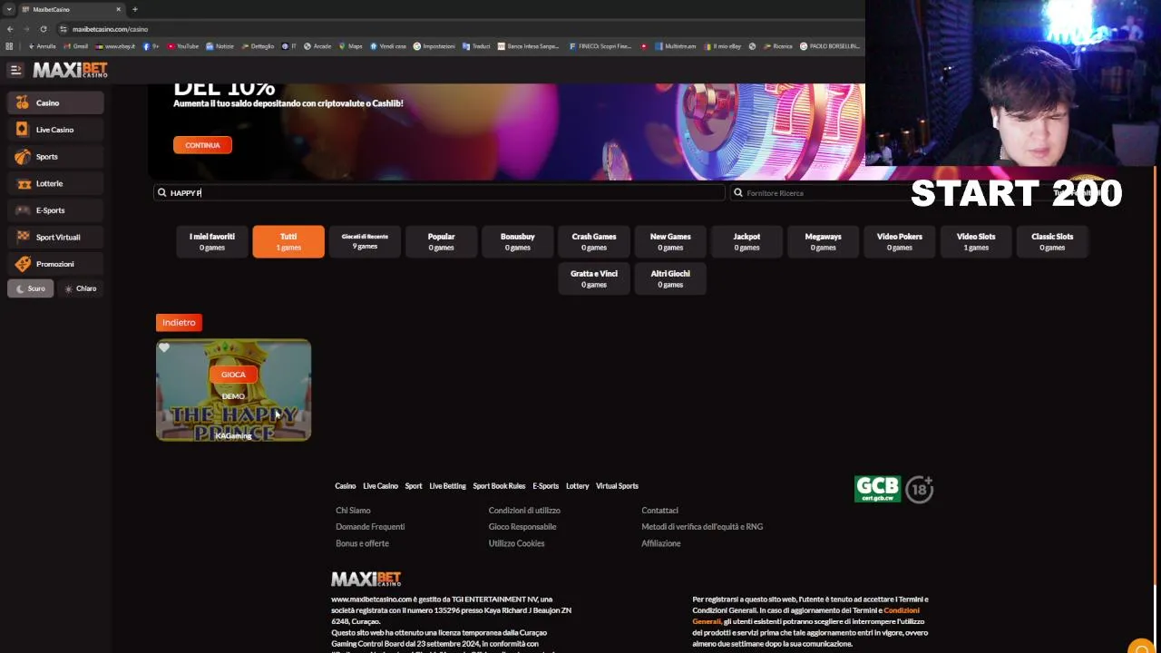Click the magnifier icon in Fornitore Ricerca
The image size is (1161, 653).
[738, 193]
